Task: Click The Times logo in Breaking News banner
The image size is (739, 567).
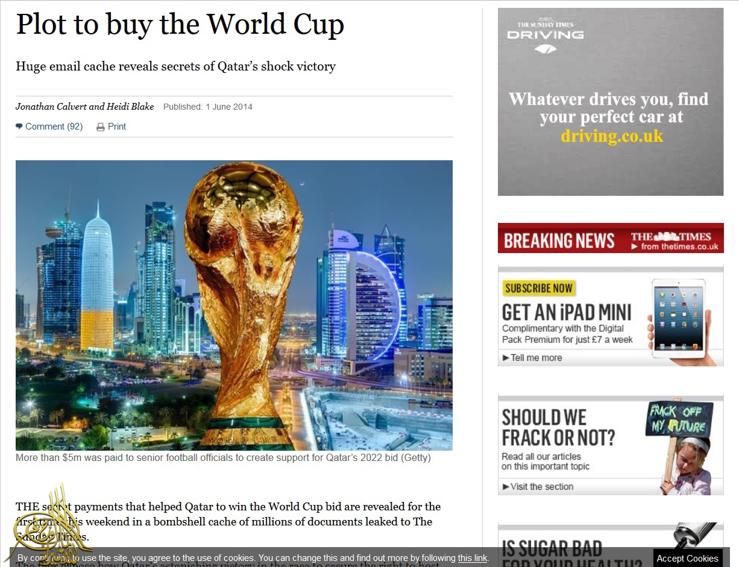Action: (x=675, y=240)
